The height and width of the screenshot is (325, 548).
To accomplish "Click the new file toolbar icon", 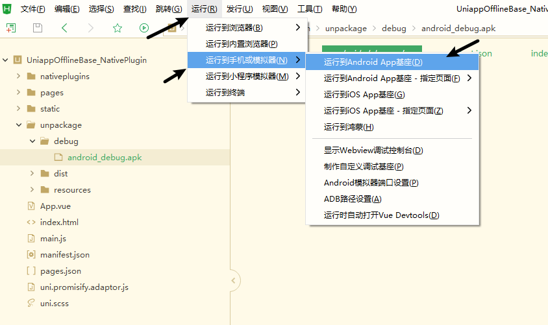I will pyautogui.click(x=11, y=28).
